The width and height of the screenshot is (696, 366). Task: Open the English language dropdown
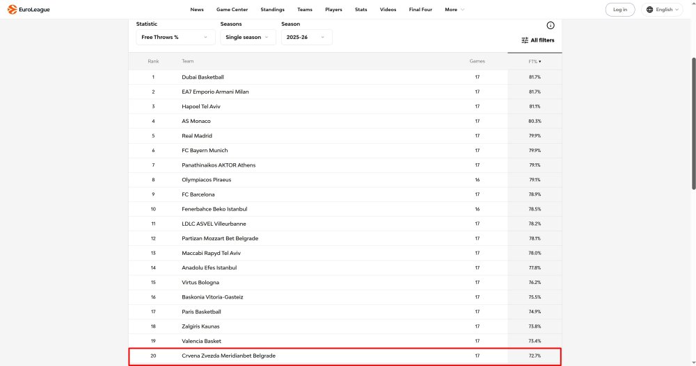point(663,9)
